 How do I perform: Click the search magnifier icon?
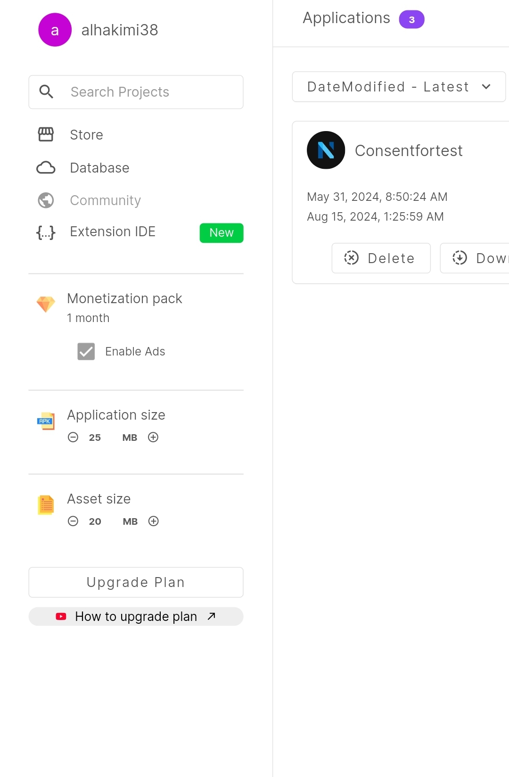pyautogui.click(x=46, y=91)
